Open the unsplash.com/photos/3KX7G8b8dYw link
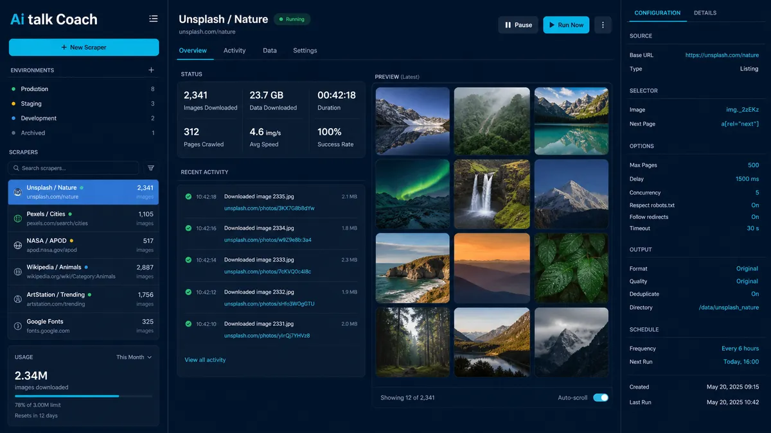 (269, 208)
